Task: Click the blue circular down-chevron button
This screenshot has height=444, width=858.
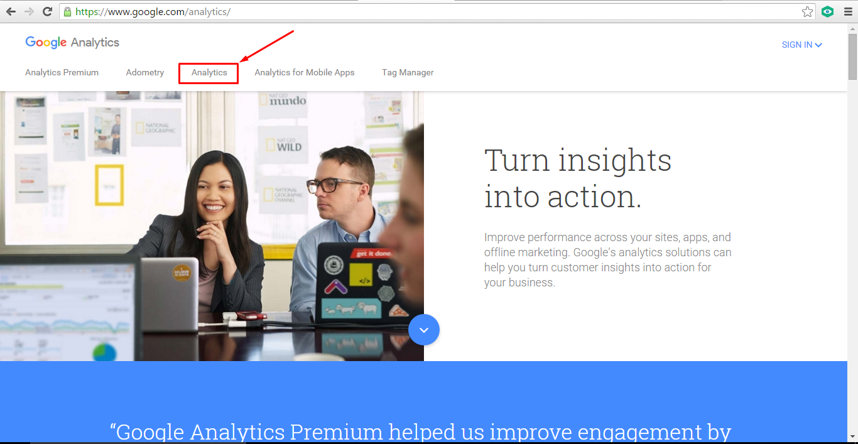Action: (x=424, y=329)
